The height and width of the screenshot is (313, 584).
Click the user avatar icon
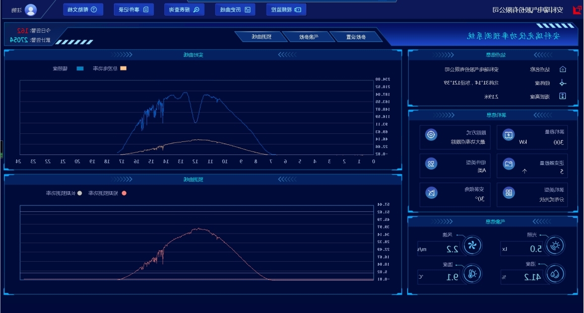tap(31, 10)
